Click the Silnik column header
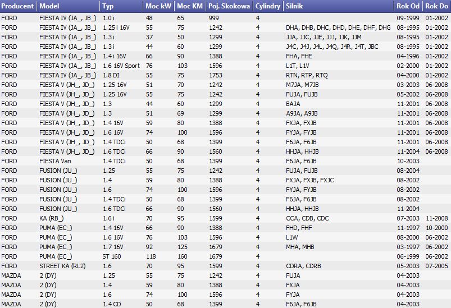The width and height of the screenshot is (451, 308). click(339, 6)
